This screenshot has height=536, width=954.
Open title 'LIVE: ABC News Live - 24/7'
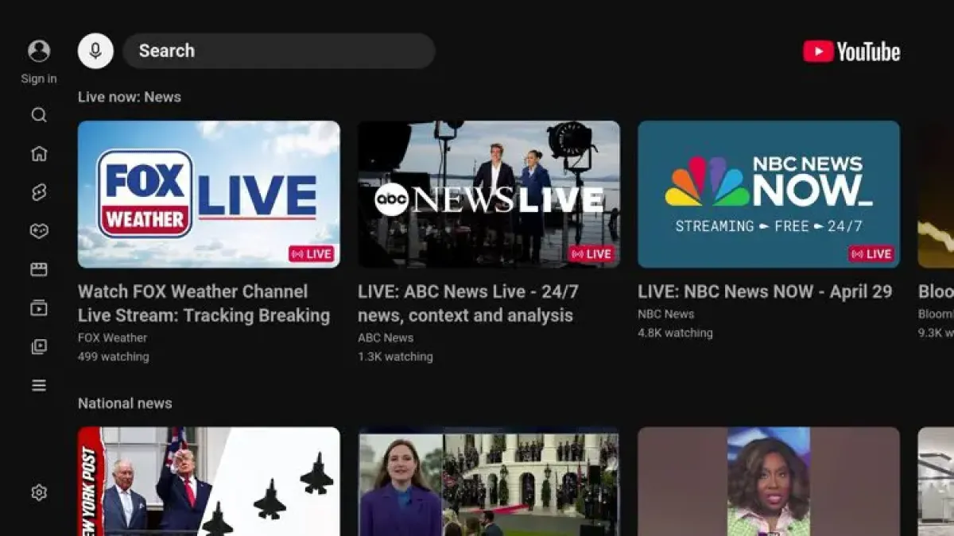pyautogui.click(x=468, y=303)
